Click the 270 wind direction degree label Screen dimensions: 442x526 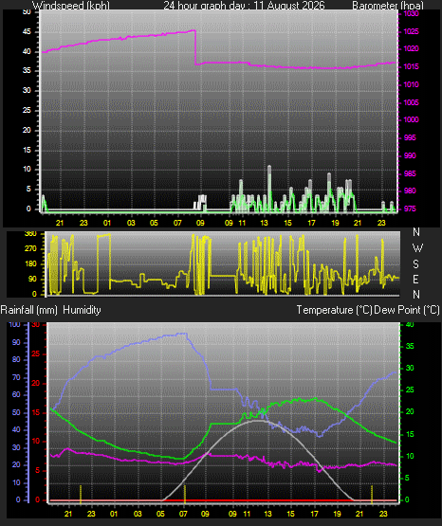[x=30, y=249]
